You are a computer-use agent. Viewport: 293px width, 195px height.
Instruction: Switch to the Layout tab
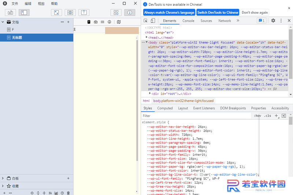tap(183, 108)
